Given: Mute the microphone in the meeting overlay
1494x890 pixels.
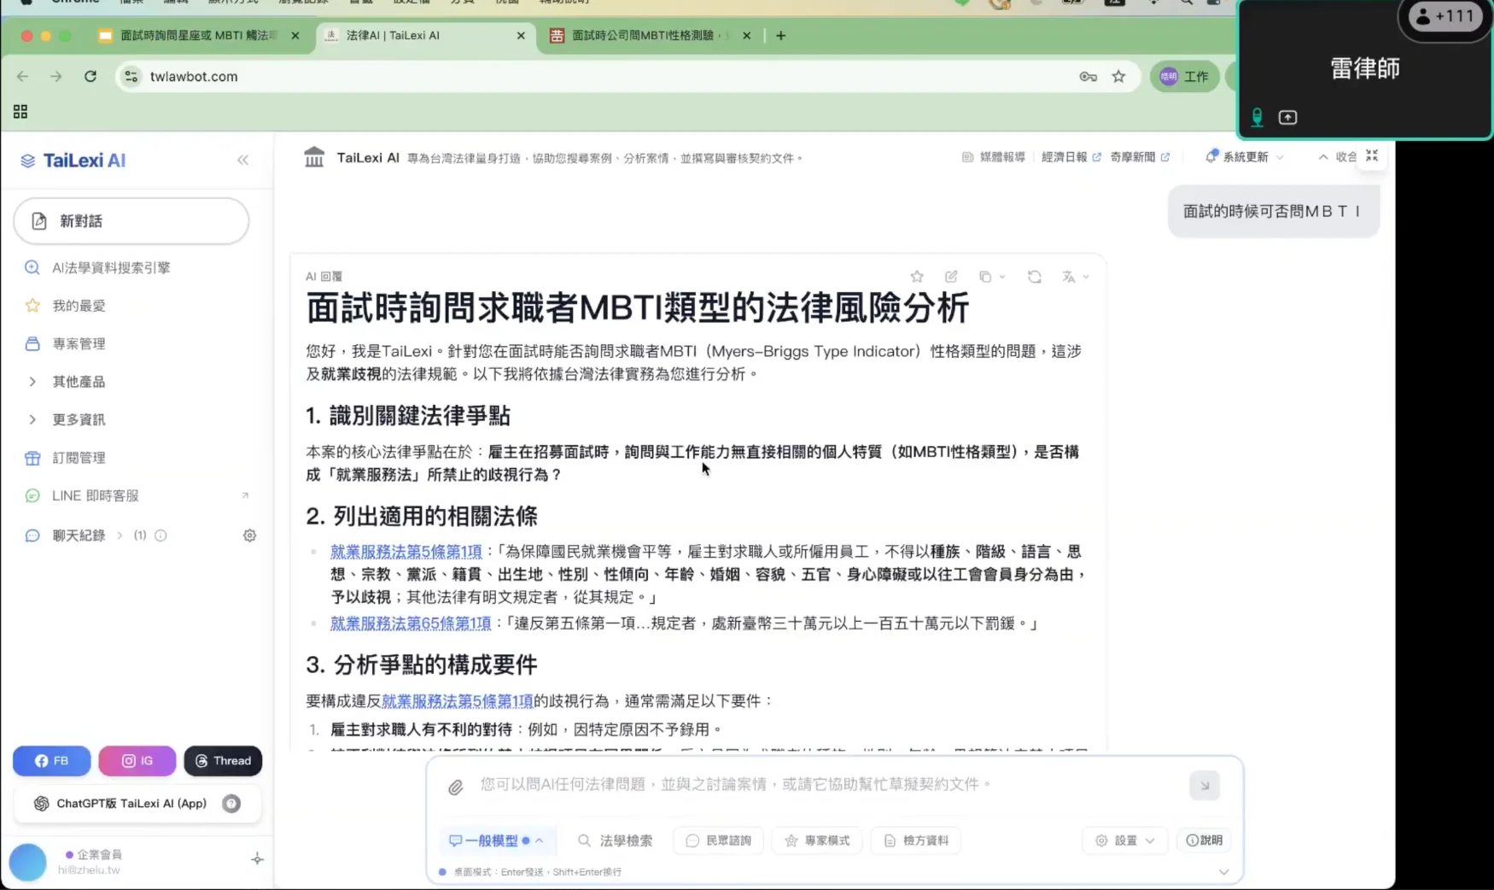Looking at the screenshot, I should [x=1256, y=117].
